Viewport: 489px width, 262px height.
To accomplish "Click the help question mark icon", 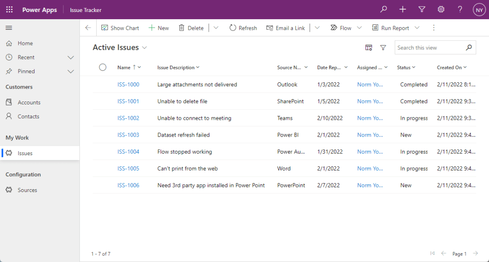I will point(460,10).
